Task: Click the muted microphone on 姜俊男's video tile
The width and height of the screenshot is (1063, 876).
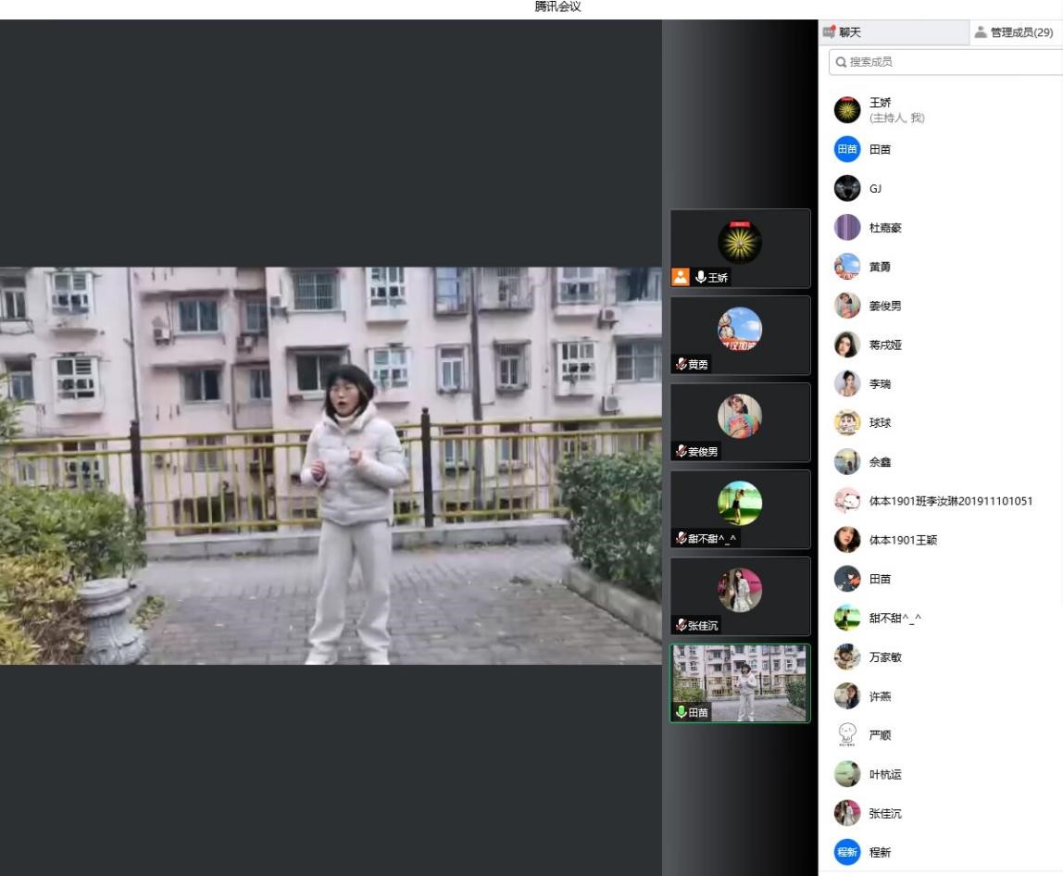Action: click(x=682, y=452)
